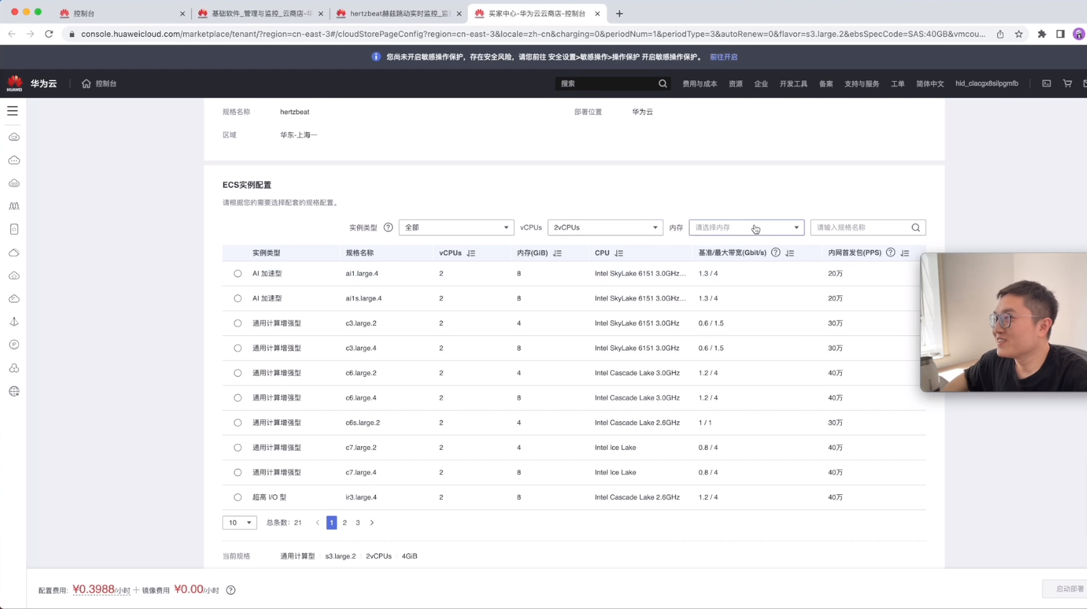Click help icon beside 镜像费用 price
1087x609 pixels.
[231, 590]
